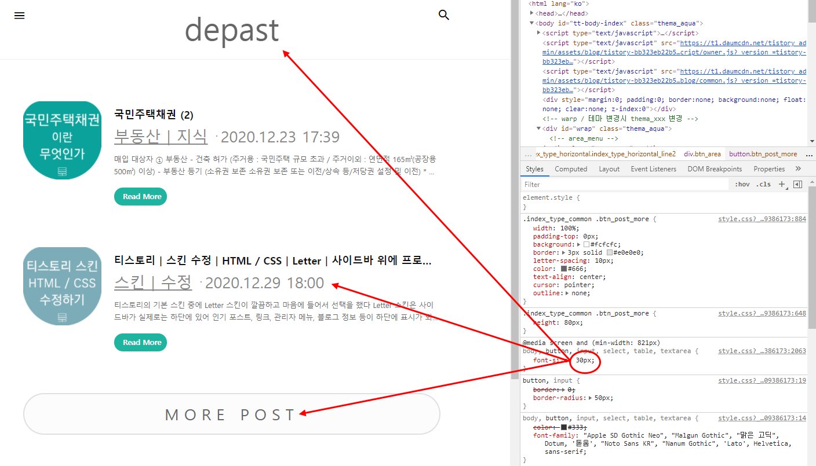Open the #333 color swatch

[x=564, y=427]
